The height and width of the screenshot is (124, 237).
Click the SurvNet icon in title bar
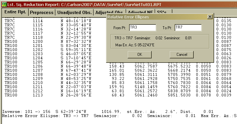4,4
